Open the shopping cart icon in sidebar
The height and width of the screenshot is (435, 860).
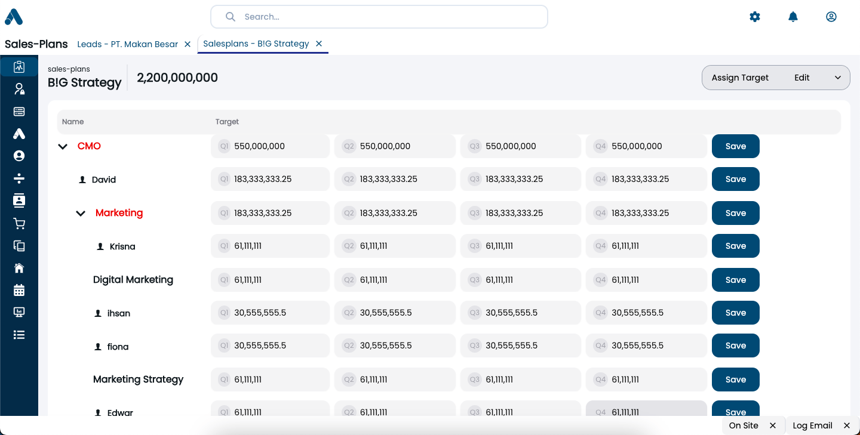coord(19,224)
